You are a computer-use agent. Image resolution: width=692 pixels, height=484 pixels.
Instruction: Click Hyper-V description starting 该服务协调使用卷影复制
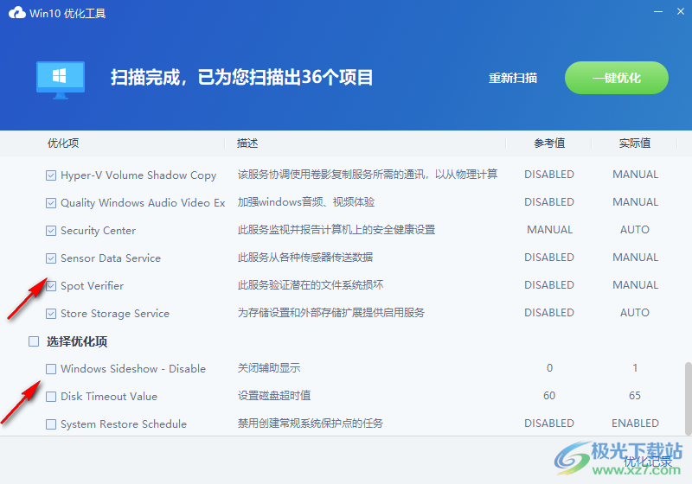[x=368, y=175]
